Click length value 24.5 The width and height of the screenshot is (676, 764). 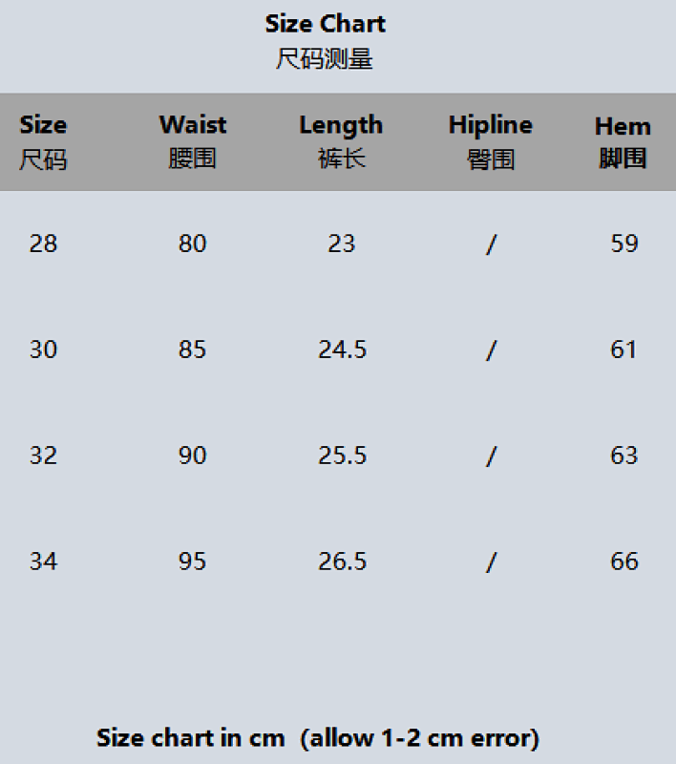coord(342,350)
